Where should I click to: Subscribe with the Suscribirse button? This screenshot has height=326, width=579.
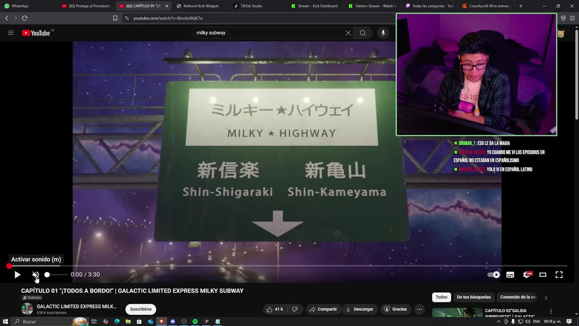click(141, 309)
